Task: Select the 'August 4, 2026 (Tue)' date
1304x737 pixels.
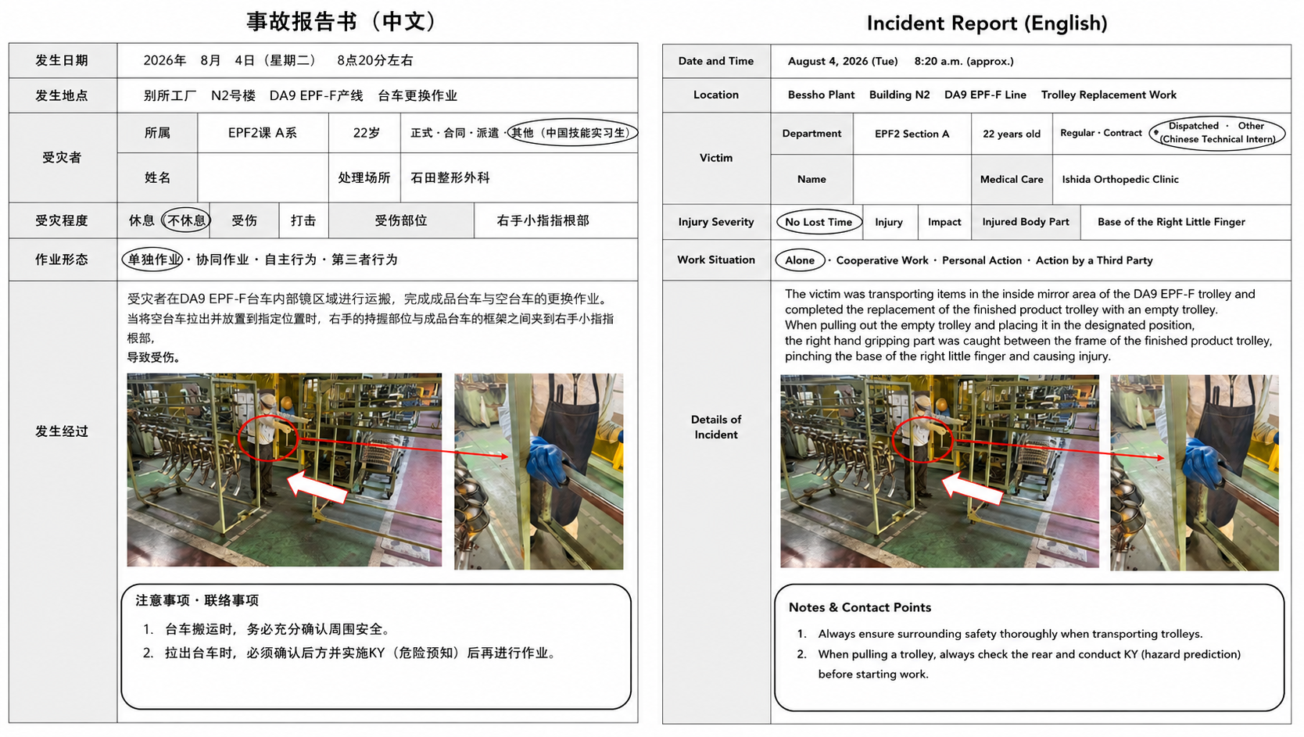Action: pyautogui.click(x=843, y=61)
